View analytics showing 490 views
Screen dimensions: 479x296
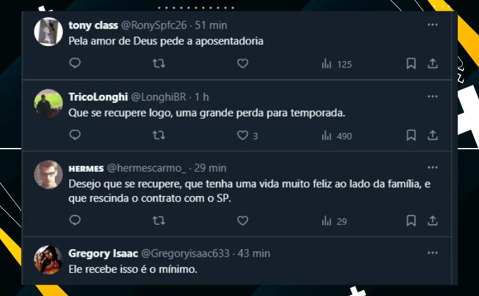click(x=336, y=136)
